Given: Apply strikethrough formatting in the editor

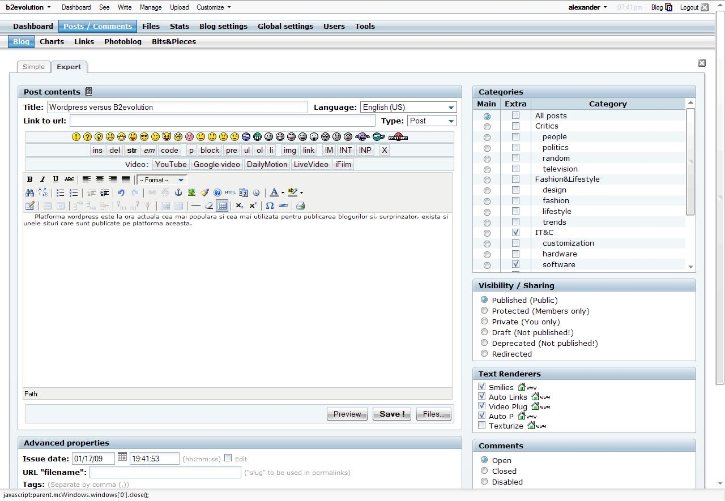Looking at the screenshot, I should pyautogui.click(x=69, y=179).
